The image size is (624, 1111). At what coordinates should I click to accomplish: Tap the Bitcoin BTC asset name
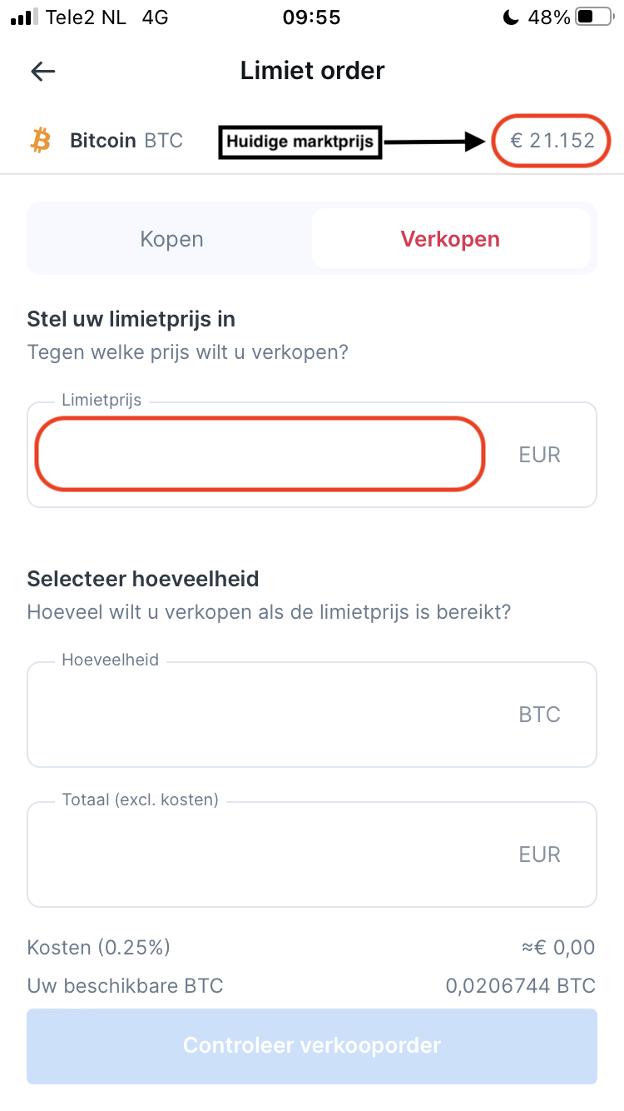[126, 141]
